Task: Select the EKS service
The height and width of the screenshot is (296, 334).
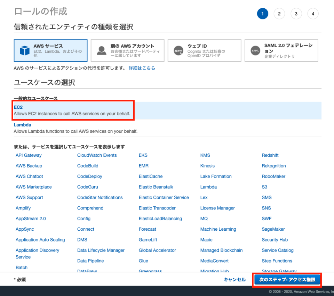Action: [143, 155]
